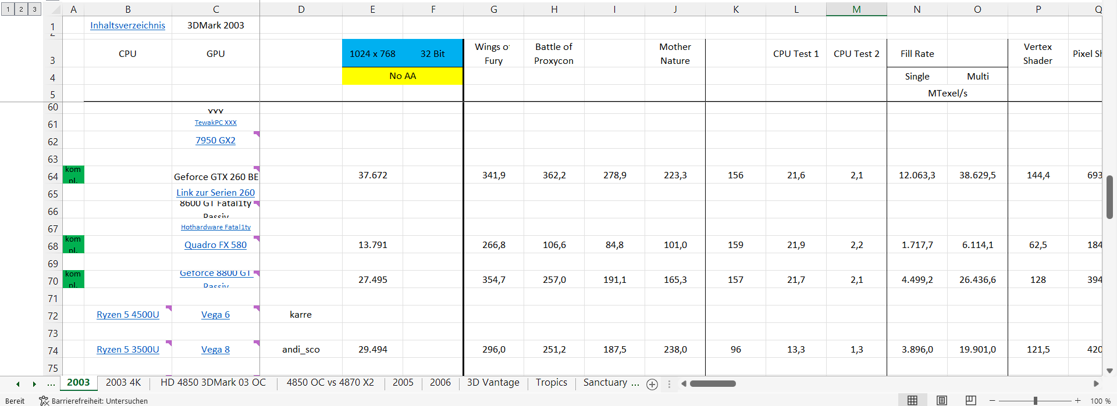Adjust the zoom slider handle
This screenshot has width=1117, height=406.
(1036, 400)
